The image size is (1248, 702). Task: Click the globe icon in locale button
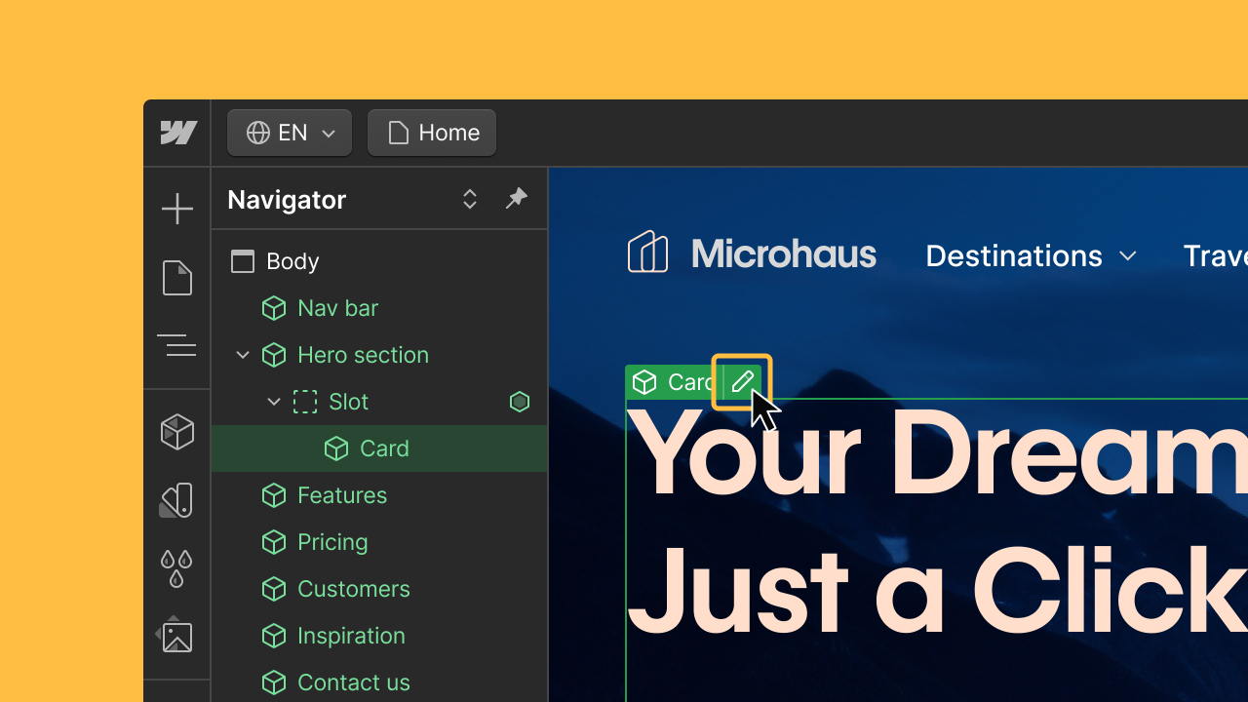(x=258, y=133)
